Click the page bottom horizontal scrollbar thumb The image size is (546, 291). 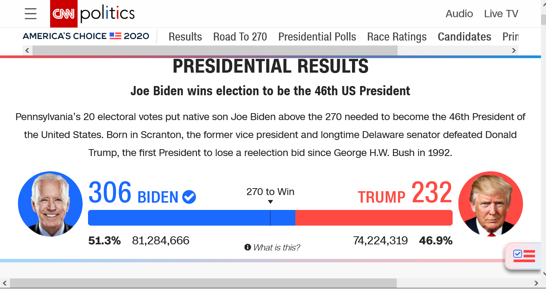pos(203,283)
